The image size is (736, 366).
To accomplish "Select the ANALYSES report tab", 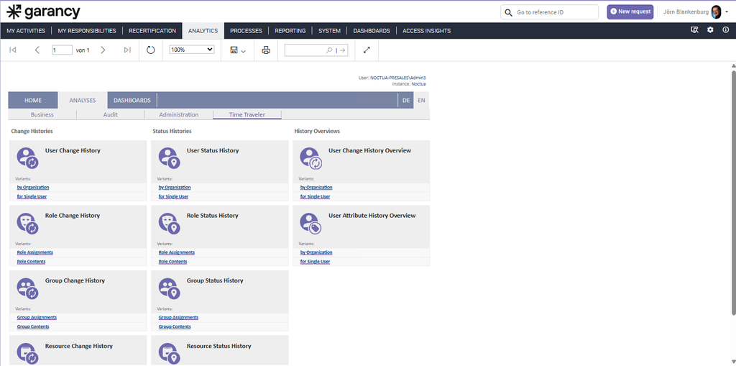I will point(83,100).
